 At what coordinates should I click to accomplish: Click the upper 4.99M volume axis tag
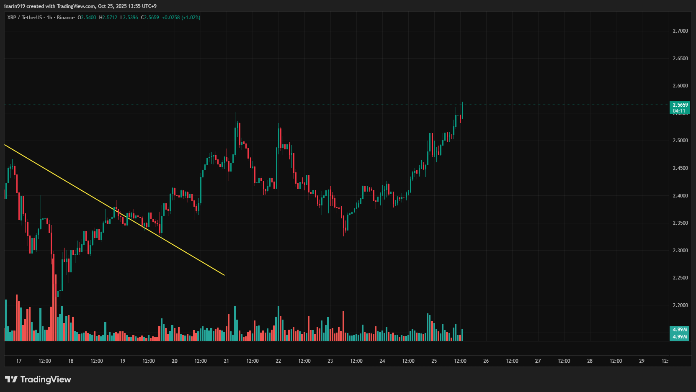tap(680, 330)
